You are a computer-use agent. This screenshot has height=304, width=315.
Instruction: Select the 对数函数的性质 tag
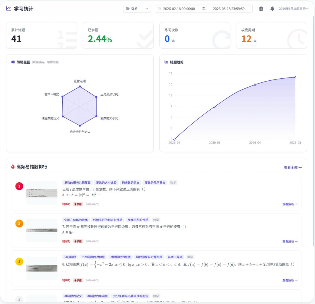click(x=120, y=257)
